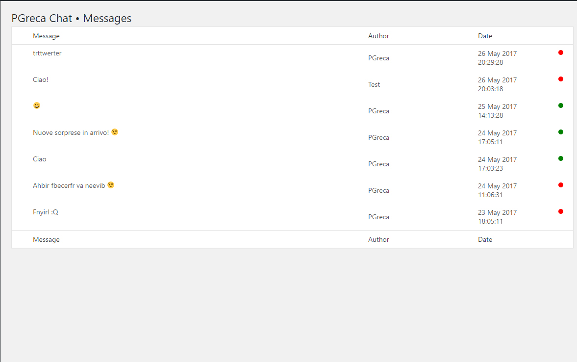Click the date '26 May 2017 20:03:18'

click(497, 85)
